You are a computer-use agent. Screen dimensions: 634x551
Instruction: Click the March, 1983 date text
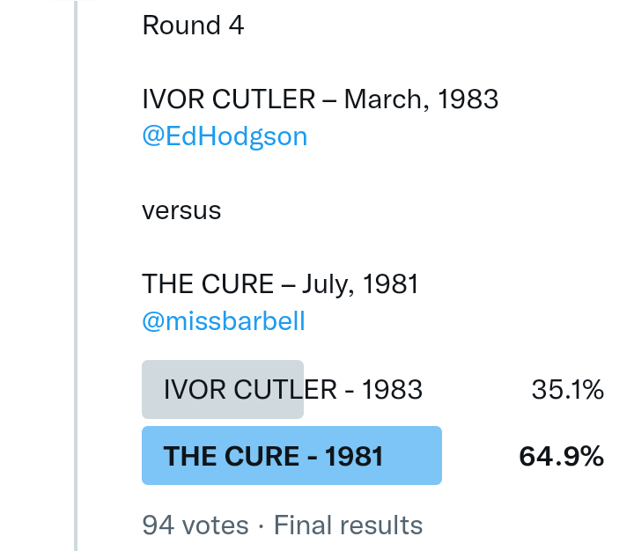click(x=421, y=99)
